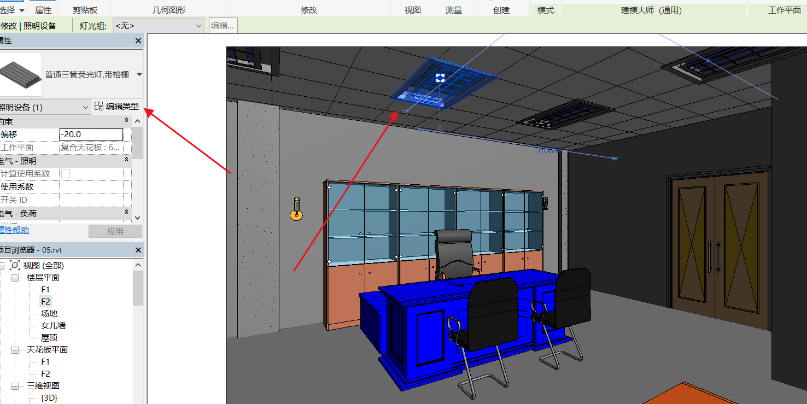Click the 视图 (全部) views icon in browser
The image size is (807, 404).
click(x=15, y=266)
